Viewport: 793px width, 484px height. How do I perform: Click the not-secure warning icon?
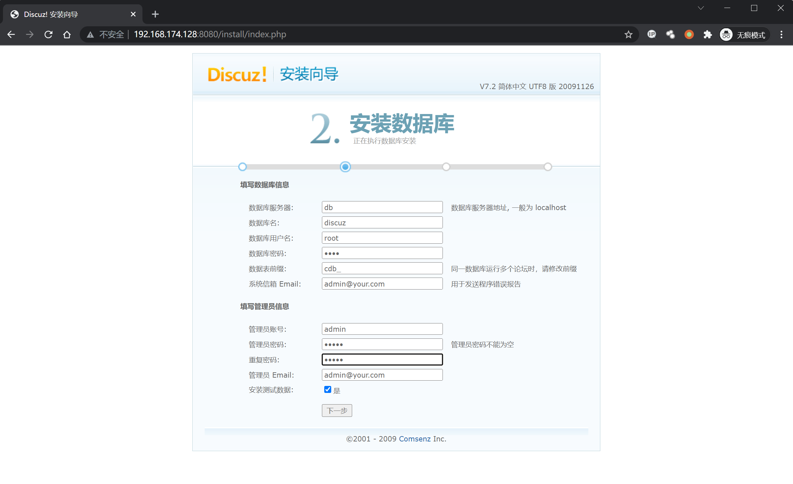[x=90, y=35]
